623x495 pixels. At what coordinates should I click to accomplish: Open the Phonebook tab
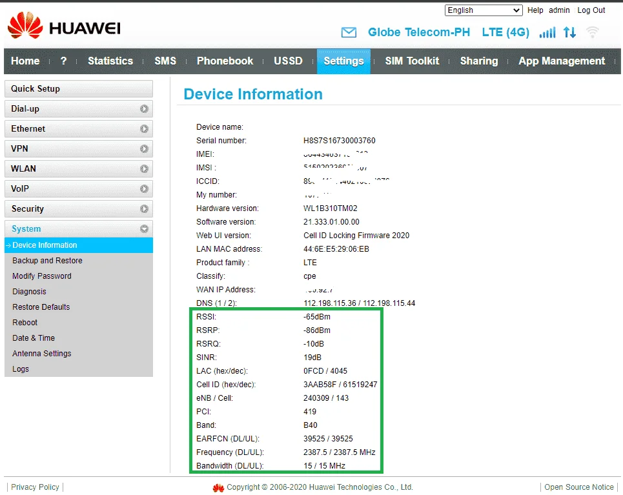tap(225, 61)
